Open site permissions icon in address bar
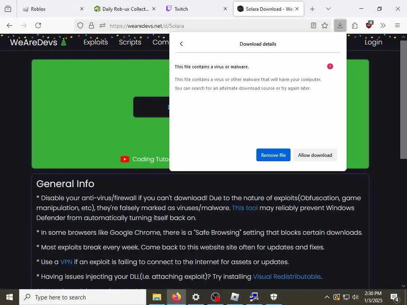The image size is (407, 305). point(103,25)
